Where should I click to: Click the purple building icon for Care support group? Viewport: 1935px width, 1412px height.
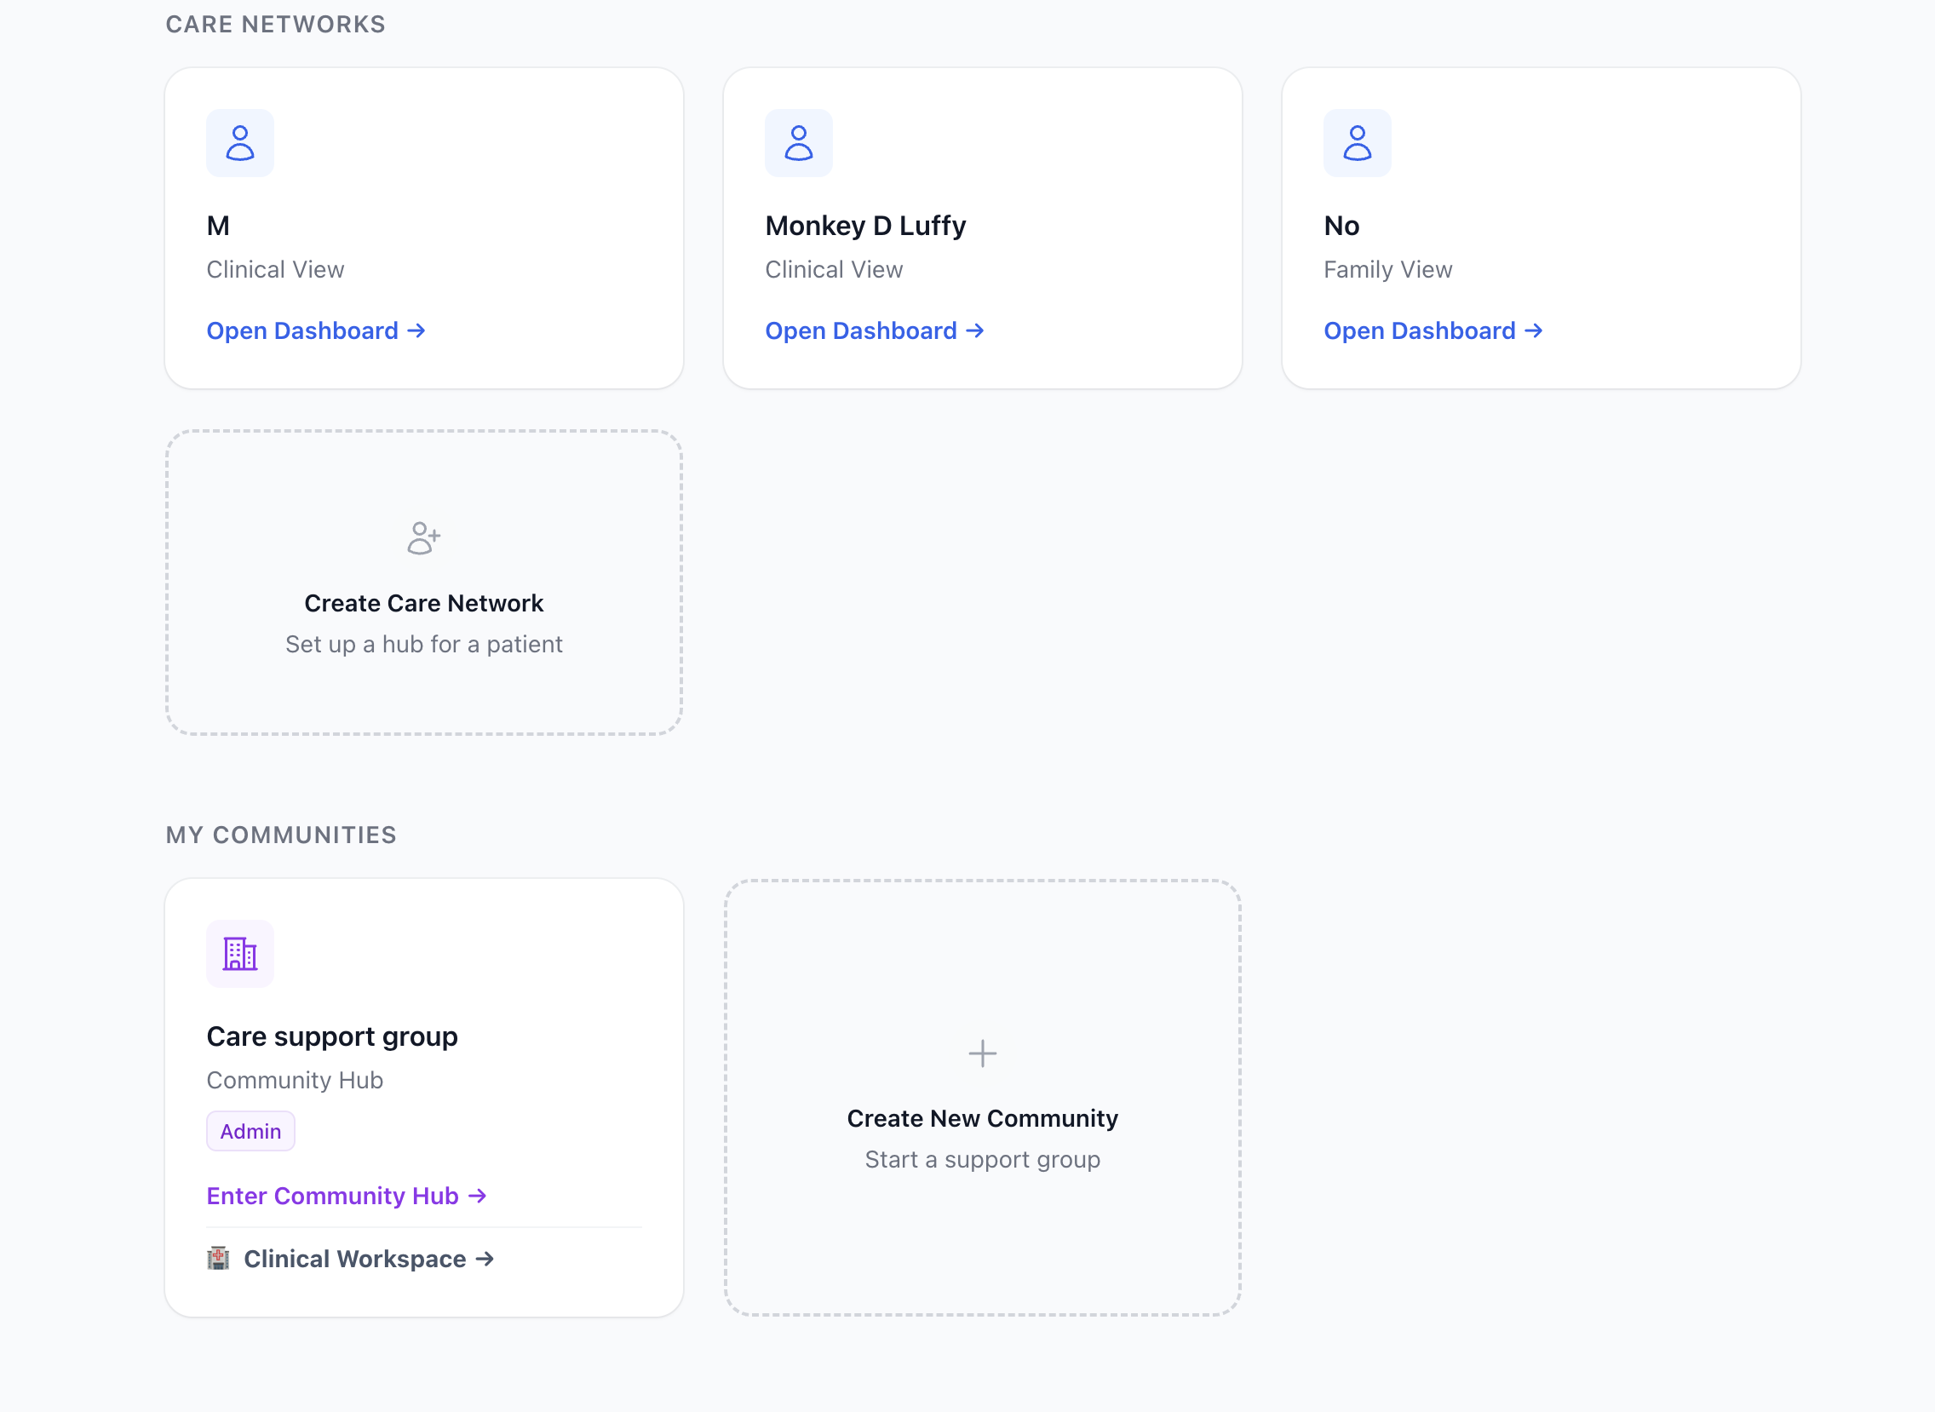(x=240, y=953)
